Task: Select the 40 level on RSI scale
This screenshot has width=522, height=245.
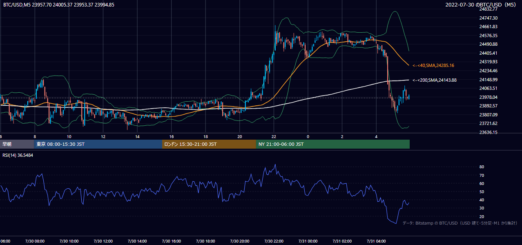Action: pyautogui.click(x=482, y=200)
